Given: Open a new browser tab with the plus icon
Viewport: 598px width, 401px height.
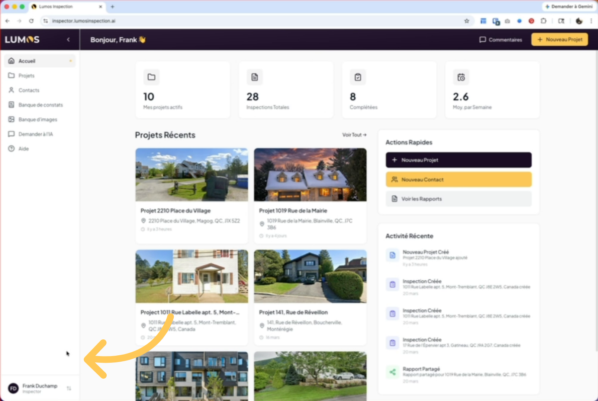Looking at the screenshot, I should pyautogui.click(x=112, y=7).
